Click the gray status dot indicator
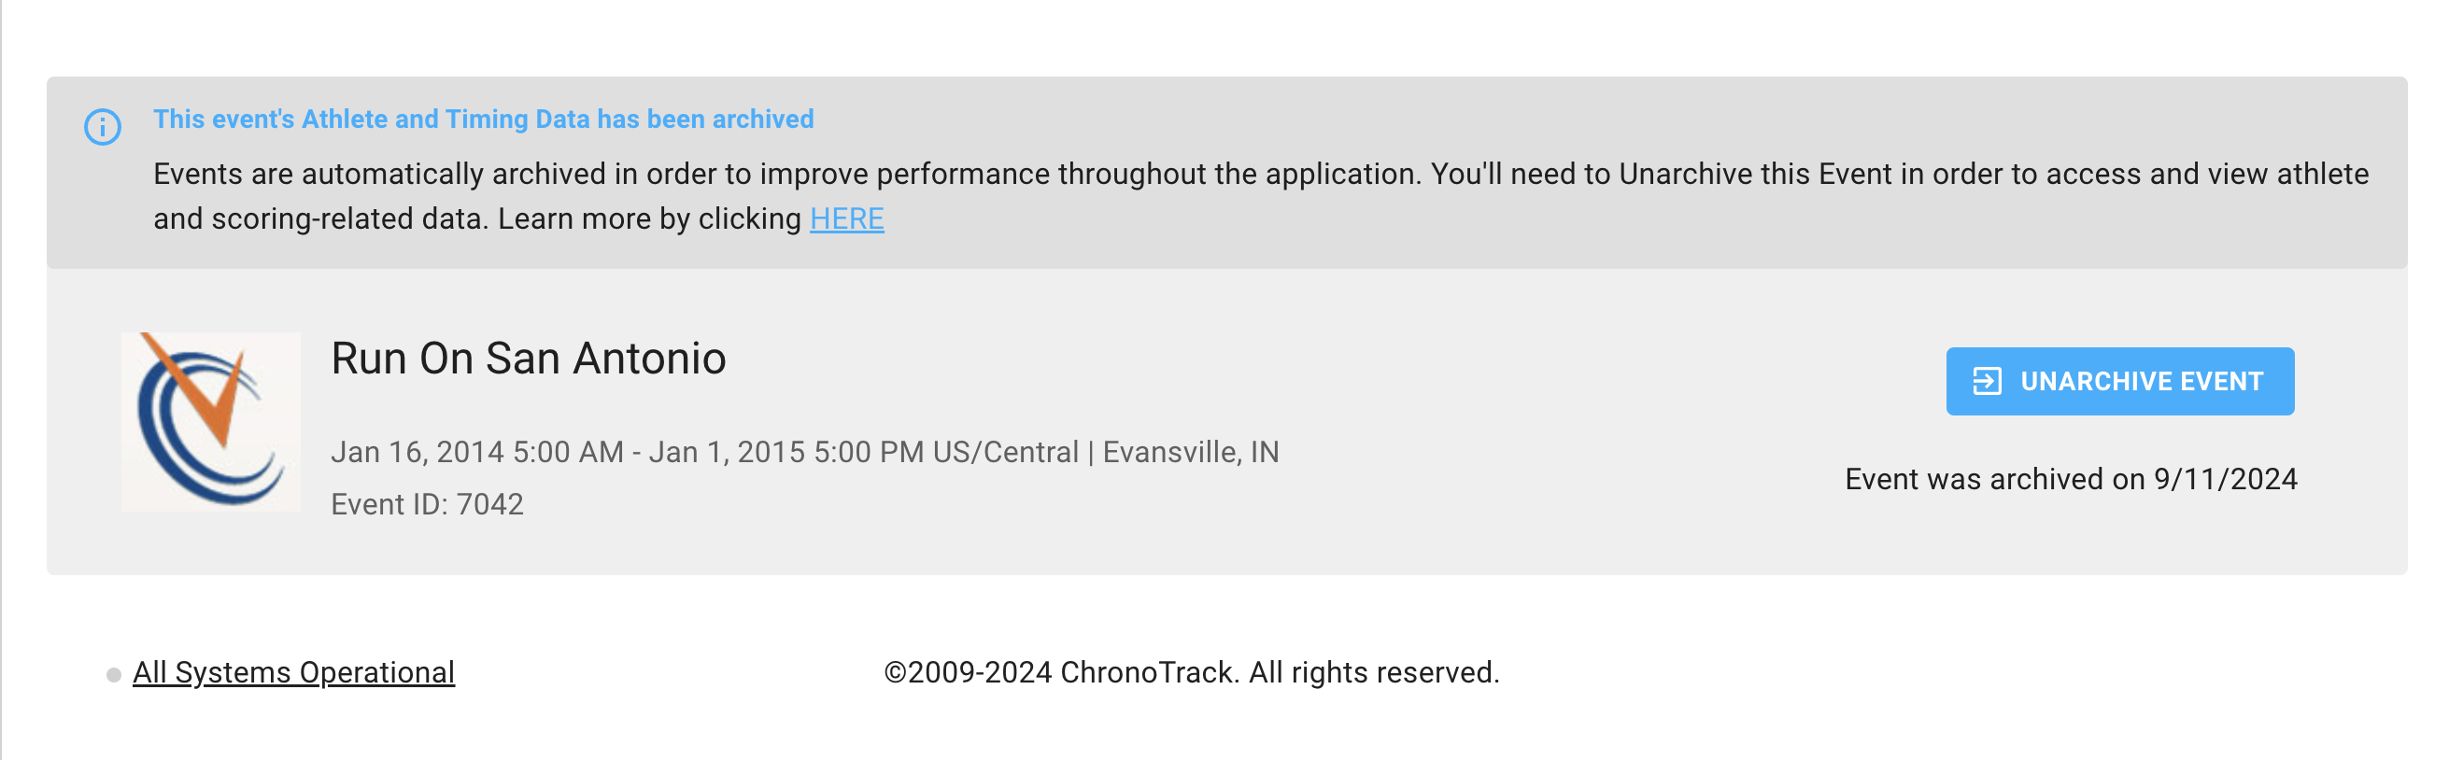The image size is (2449, 760). (x=114, y=675)
